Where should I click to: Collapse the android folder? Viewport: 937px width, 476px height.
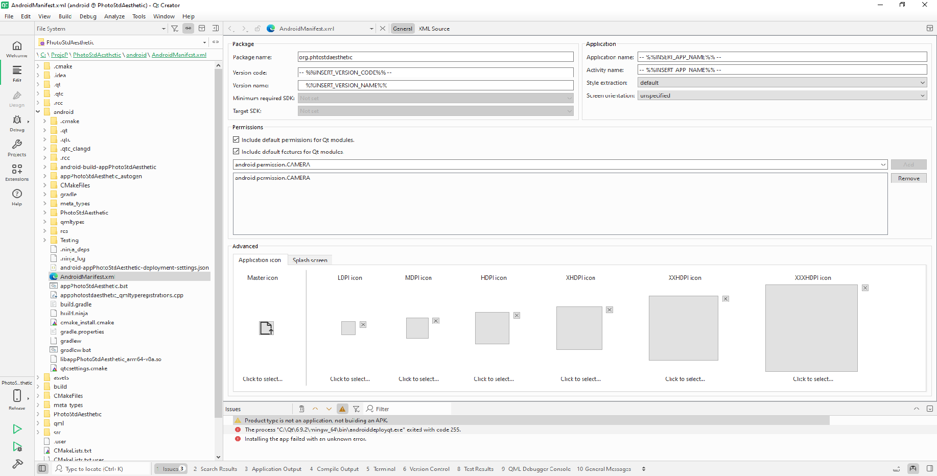[x=38, y=112]
